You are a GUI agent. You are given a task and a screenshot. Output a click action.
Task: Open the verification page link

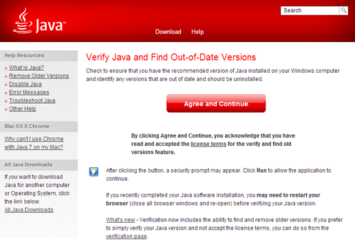click(127, 237)
